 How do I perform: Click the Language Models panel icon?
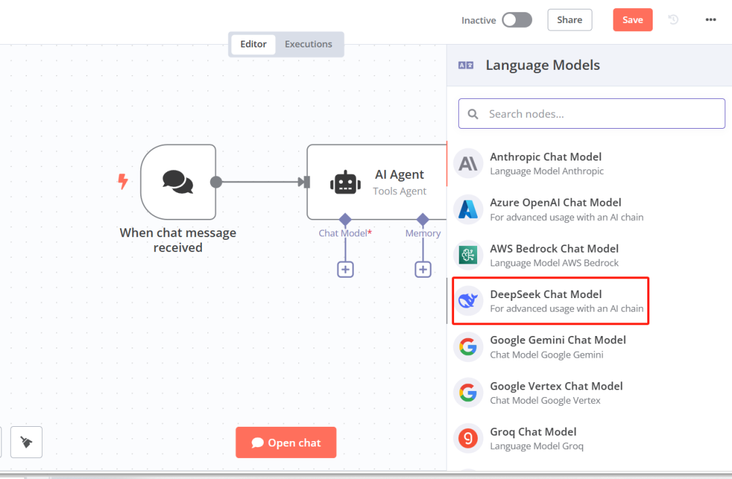[466, 65]
